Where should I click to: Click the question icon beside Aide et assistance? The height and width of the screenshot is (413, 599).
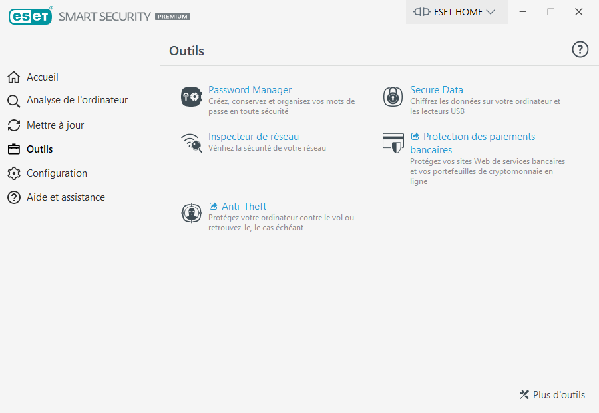pos(14,197)
